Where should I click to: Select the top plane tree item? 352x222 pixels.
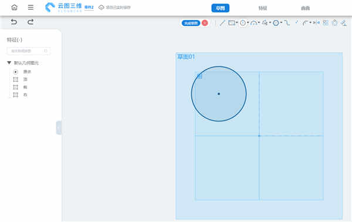pyautogui.click(x=20, y=79)
